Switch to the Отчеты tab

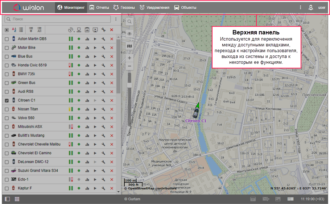pyautogui.click(x=99, y=8)
